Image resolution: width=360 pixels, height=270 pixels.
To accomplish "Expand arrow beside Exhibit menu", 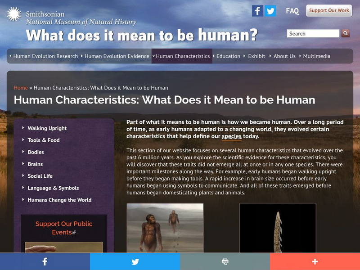I will coord(244,56).
